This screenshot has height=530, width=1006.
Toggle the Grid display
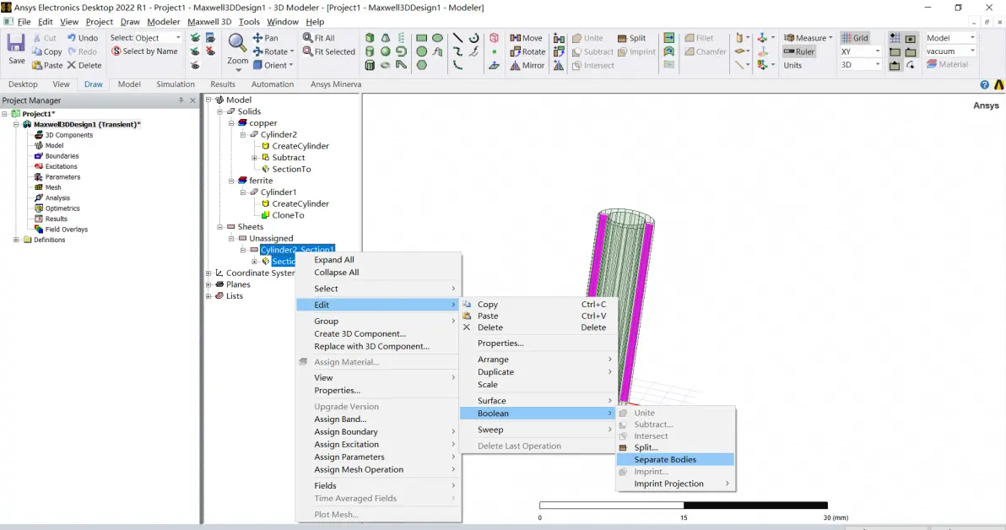854,38
